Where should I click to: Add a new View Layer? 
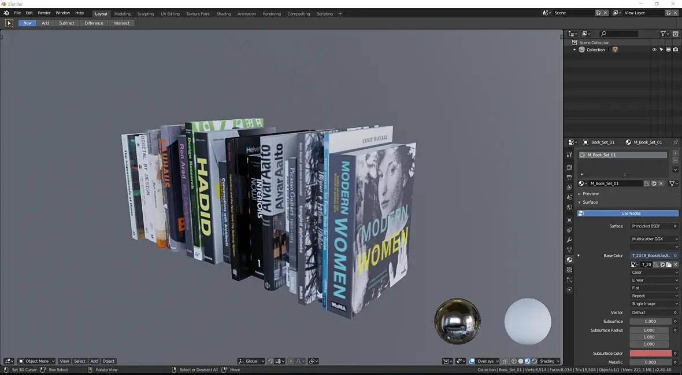(669, 13)
